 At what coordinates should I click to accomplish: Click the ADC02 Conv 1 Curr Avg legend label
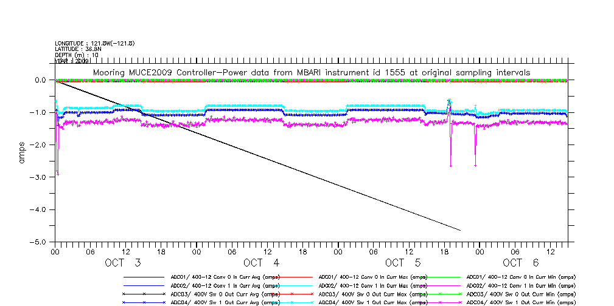(225, 285)
